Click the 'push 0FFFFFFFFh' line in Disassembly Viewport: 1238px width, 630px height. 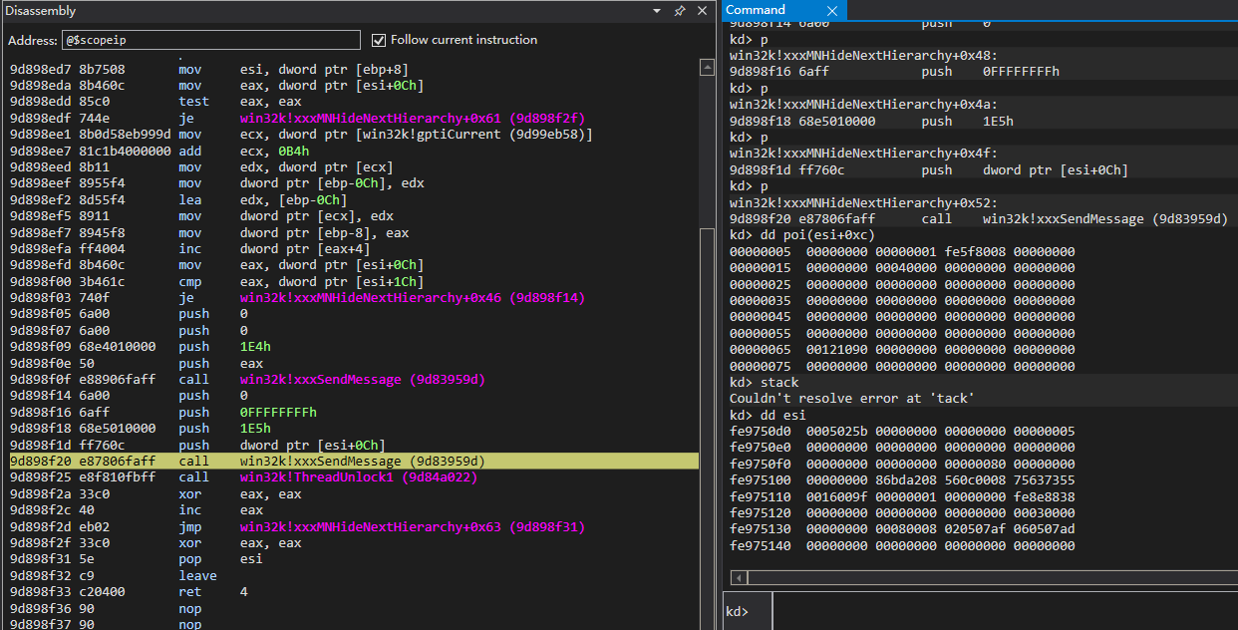click(354, 412)
